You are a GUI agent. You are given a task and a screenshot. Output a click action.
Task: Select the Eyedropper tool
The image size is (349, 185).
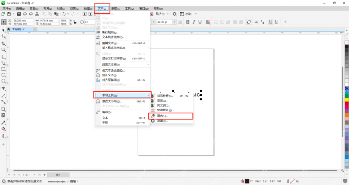tap(3, 123)
